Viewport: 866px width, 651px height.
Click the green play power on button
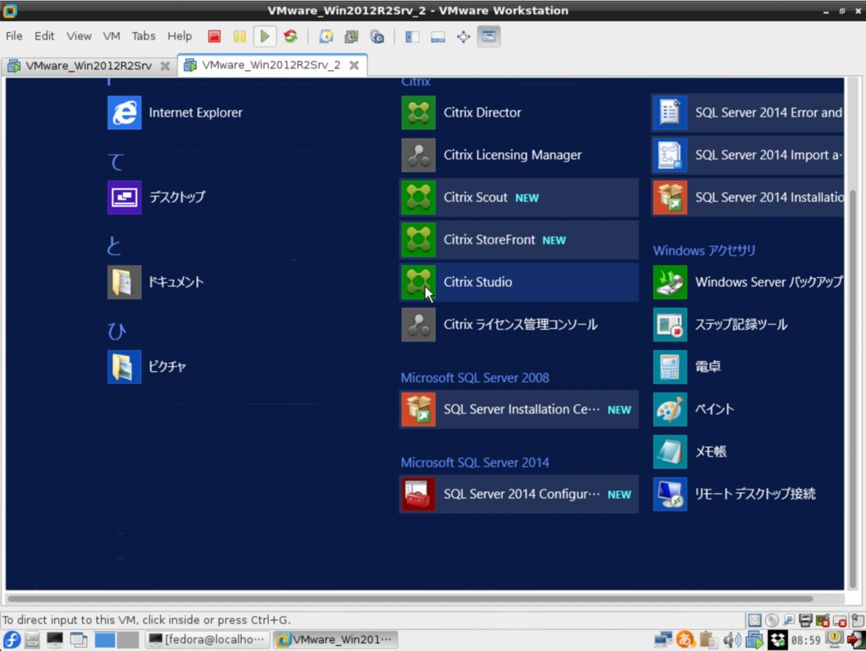tap(265, 36)
